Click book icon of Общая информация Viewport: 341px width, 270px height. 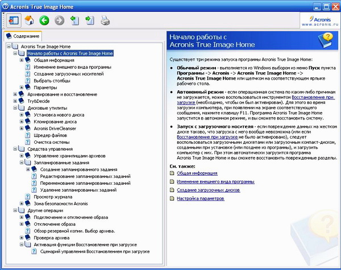tap(28, 60)
